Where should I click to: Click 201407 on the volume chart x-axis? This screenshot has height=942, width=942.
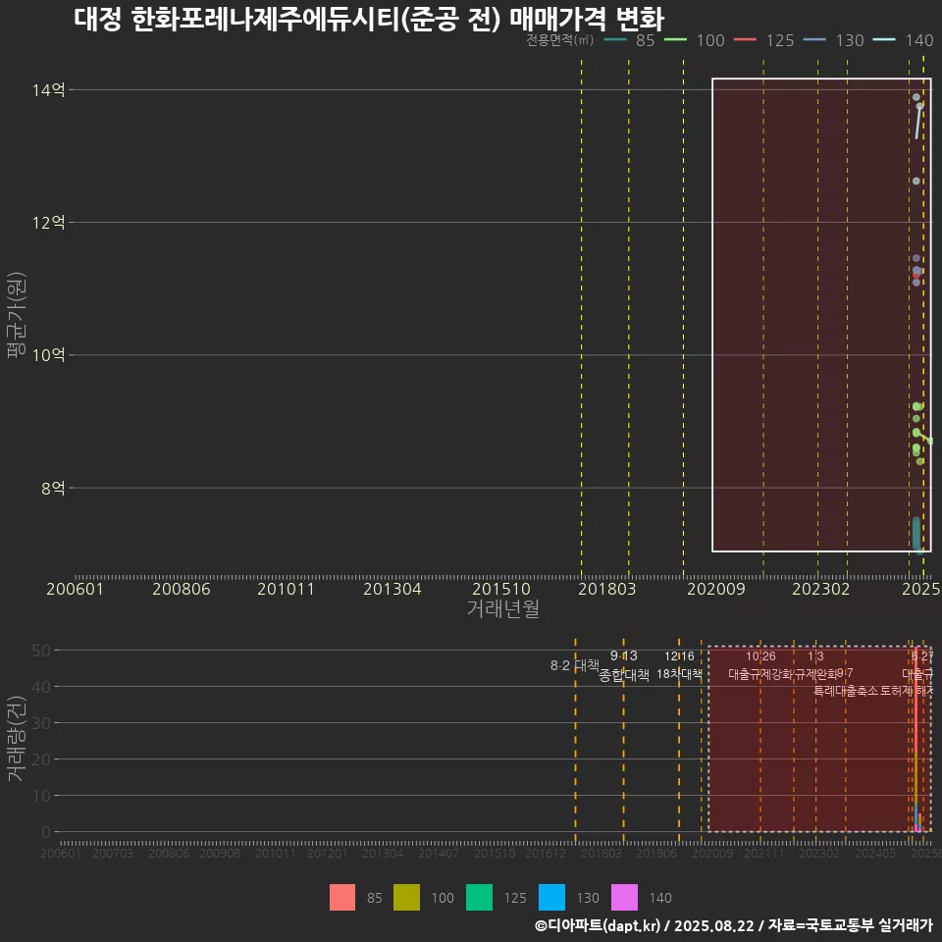point(439,853)
